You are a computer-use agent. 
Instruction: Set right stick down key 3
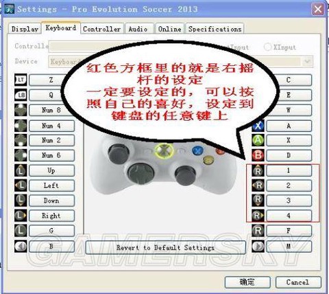[x=289, y=201]
